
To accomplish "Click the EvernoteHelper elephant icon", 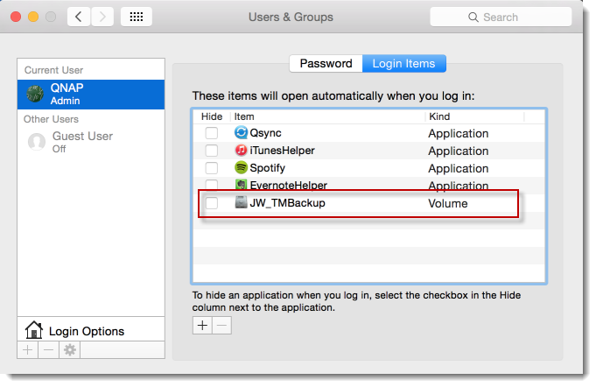I will [242, 185].
